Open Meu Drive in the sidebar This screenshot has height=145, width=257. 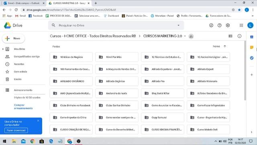(19, 49)
